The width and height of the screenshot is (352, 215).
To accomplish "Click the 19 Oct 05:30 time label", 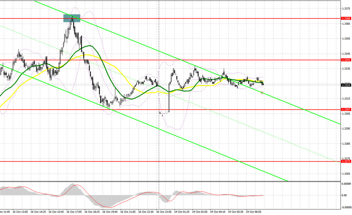I will 236,212.
